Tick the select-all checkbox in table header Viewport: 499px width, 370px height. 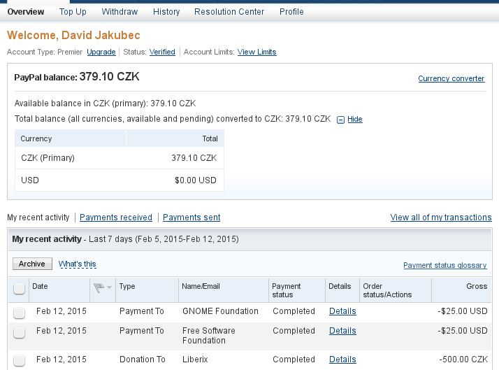(19, 288)
